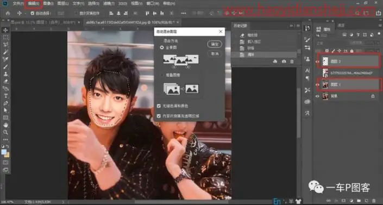
Task: Select the 堆叠图像 stack images radio option
Action: click(162, 75)
